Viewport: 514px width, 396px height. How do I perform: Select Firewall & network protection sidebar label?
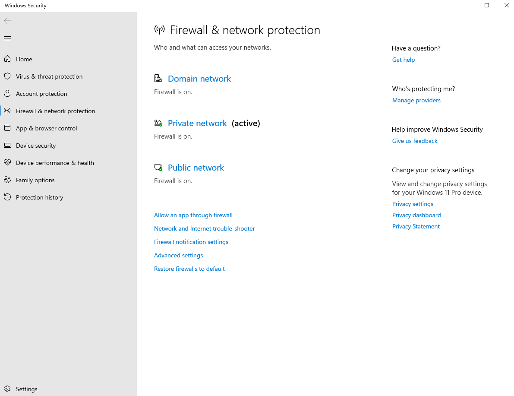click(x=55, y=111)
